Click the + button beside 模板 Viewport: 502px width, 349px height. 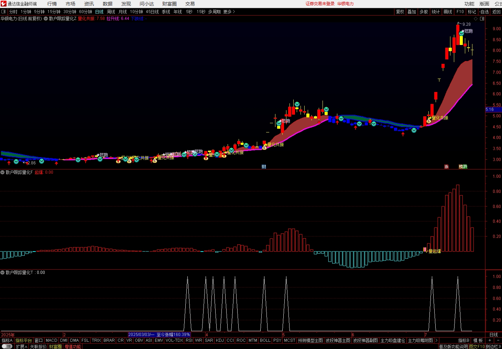[490, 340]
